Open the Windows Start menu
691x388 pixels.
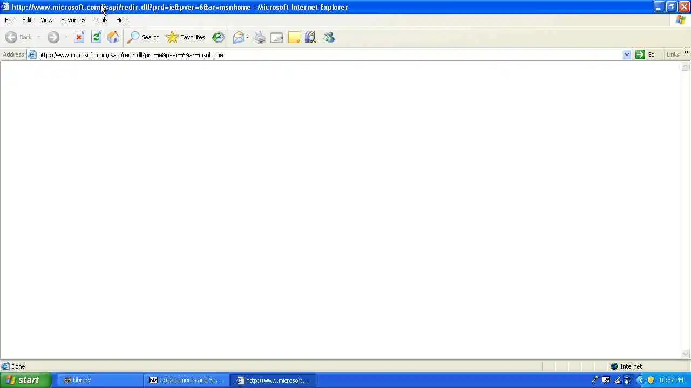coord(25,380)
